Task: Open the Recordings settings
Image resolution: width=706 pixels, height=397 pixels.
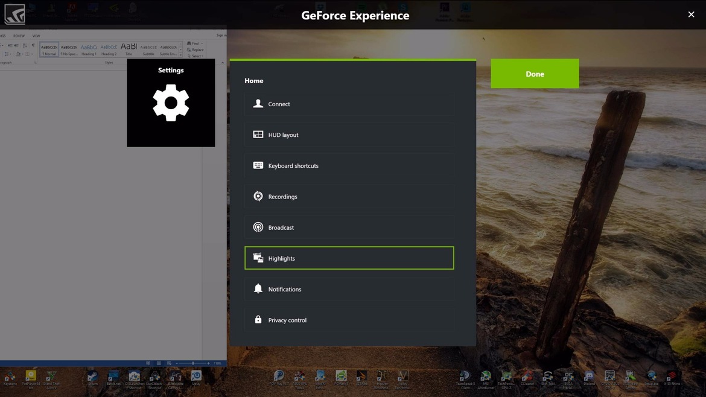Action: (349, 196)
